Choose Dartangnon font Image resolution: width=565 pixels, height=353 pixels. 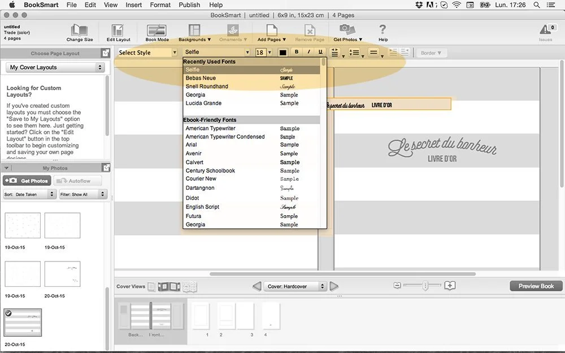point(251,188)
